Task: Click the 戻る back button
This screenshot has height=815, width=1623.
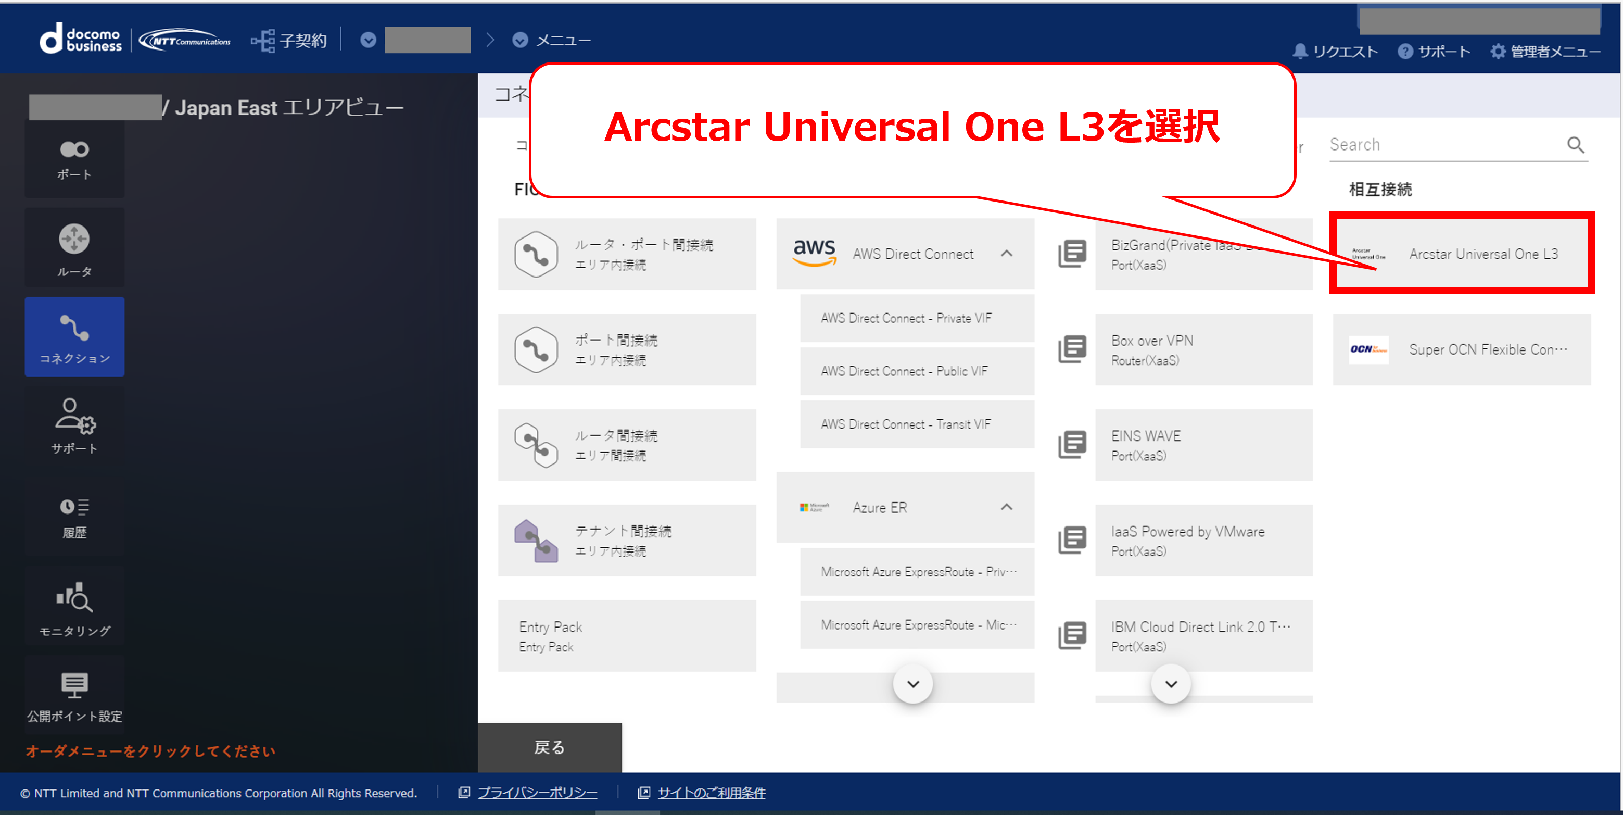Action: point(549,747)
